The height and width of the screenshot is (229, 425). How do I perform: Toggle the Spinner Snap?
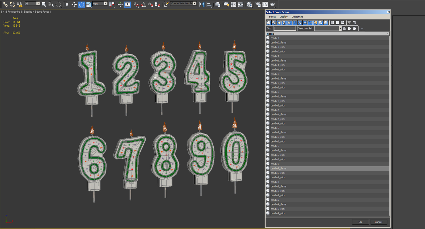tap(158, 4)
